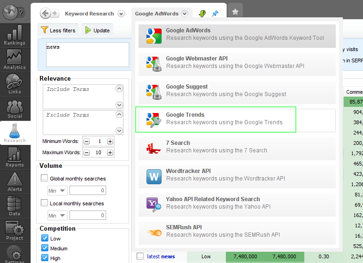Open the Google AdWords dropdown arrow

click(x=185, y=14)
